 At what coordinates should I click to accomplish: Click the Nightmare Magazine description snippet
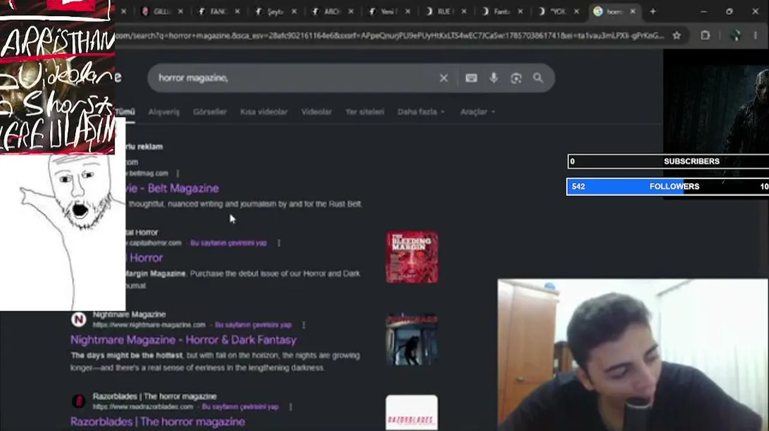pos(215,362)
